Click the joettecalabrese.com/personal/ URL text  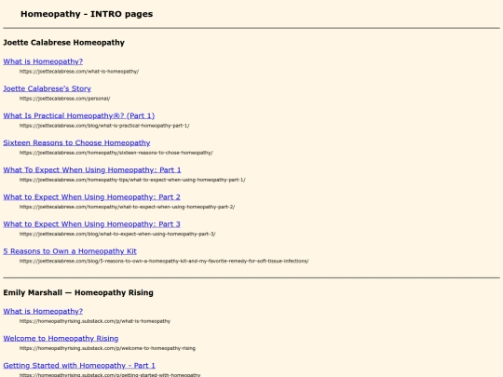coord(65,99)
